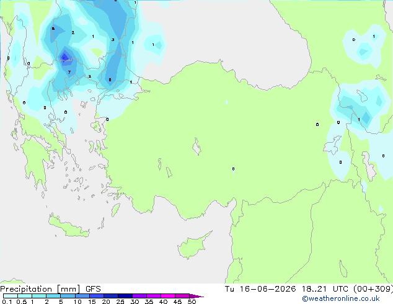This screenshot has width=393, height=304.
Task: Click the 20–25 mm dark blue swatch
Action: [x=111, y=296]
